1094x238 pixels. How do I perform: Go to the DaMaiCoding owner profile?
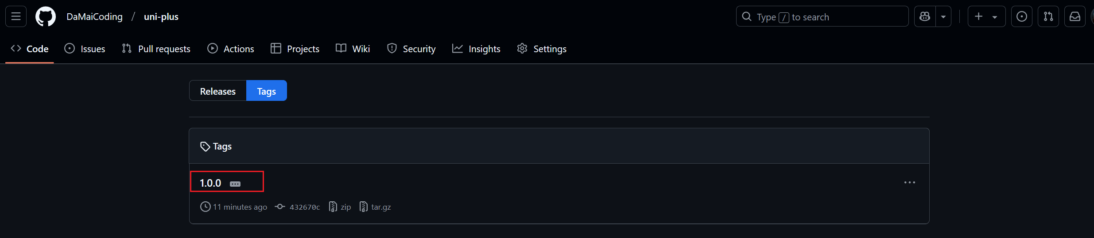94,17
